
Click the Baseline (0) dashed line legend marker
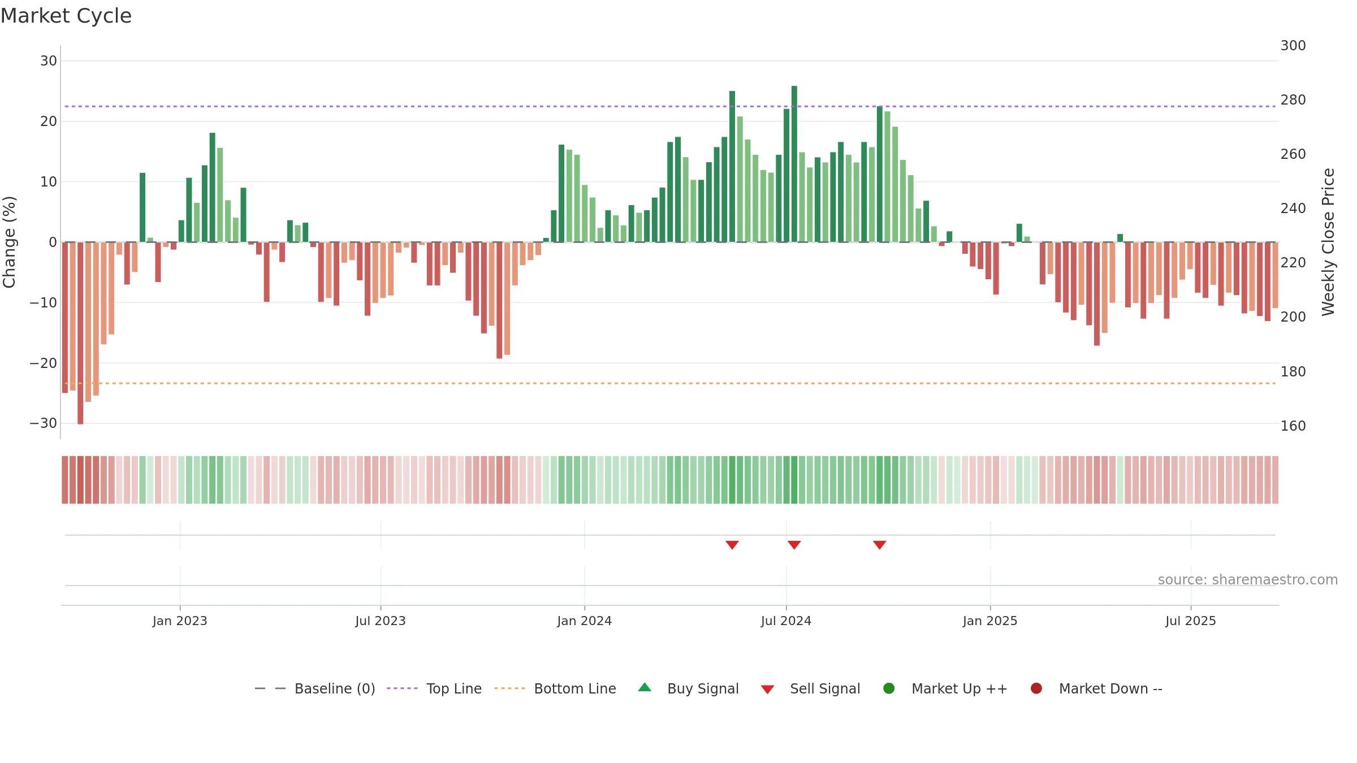(x=270, y=688)
